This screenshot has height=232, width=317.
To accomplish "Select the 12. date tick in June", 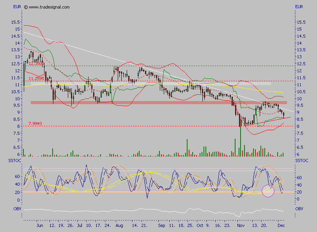I will [52, 225].
